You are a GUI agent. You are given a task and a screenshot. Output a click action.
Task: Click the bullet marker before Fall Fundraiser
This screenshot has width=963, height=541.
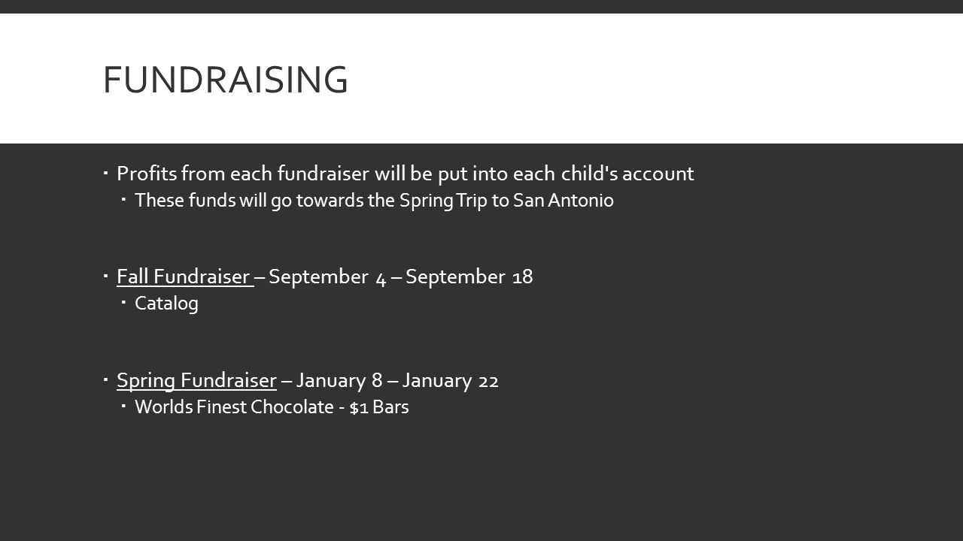(106, 277)
